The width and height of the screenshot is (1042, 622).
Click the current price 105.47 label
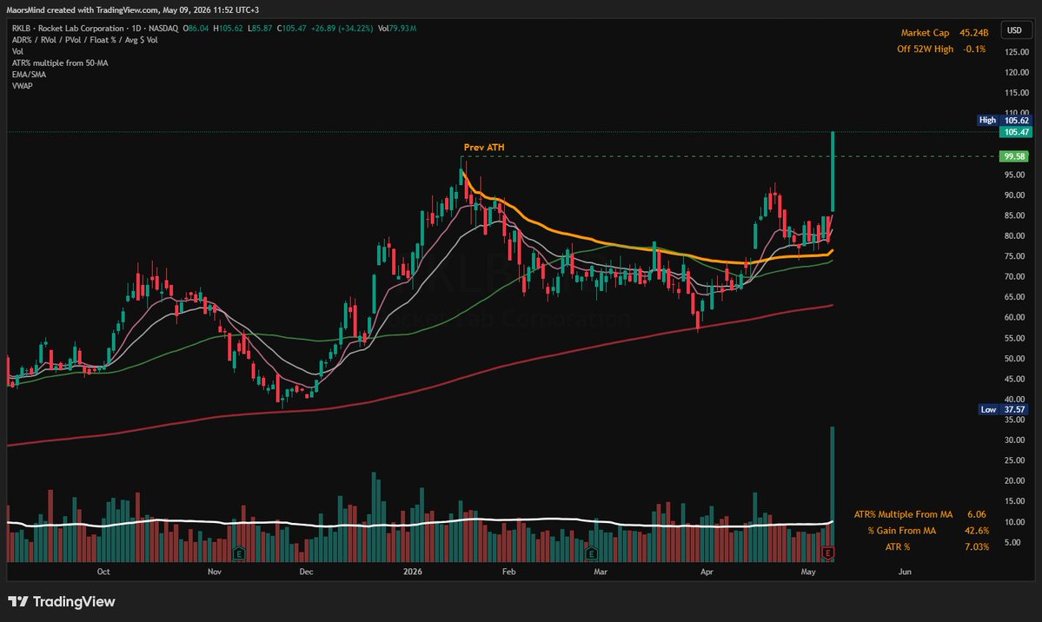pyautogui.click(x=1016, y=132)
